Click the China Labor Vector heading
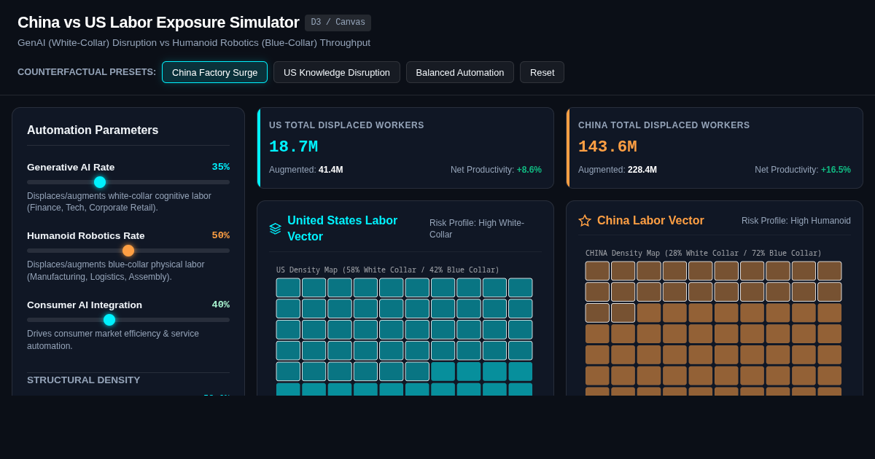Viewport: 875px width, 459px height. [650, 221]
